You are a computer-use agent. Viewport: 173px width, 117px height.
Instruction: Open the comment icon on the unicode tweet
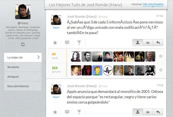click(x=67, y=43)
